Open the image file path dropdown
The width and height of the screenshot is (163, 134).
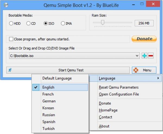(x=137, y=56)
